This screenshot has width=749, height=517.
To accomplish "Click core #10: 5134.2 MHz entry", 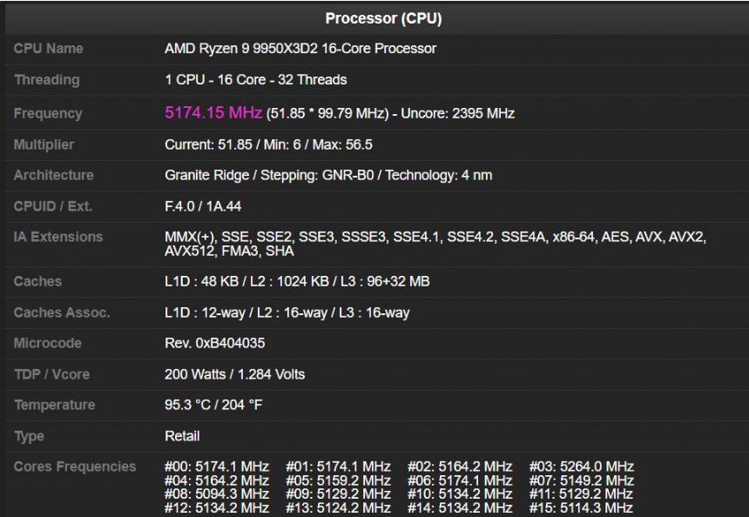I will tap(460, 493).
